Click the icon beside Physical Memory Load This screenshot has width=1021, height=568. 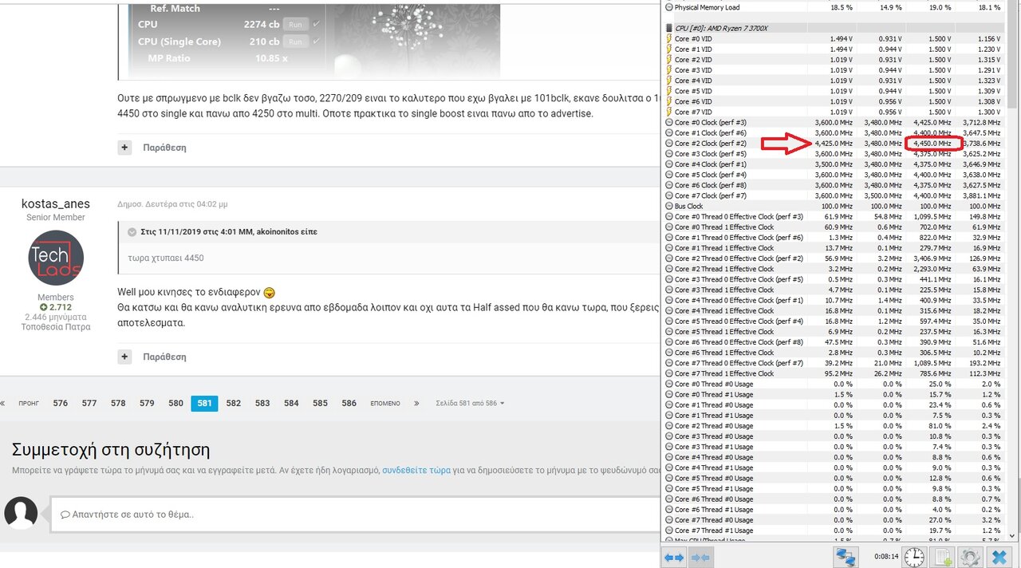668,7
